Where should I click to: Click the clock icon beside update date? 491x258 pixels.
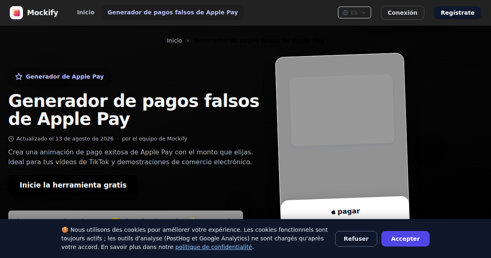[x=11, y=139]
